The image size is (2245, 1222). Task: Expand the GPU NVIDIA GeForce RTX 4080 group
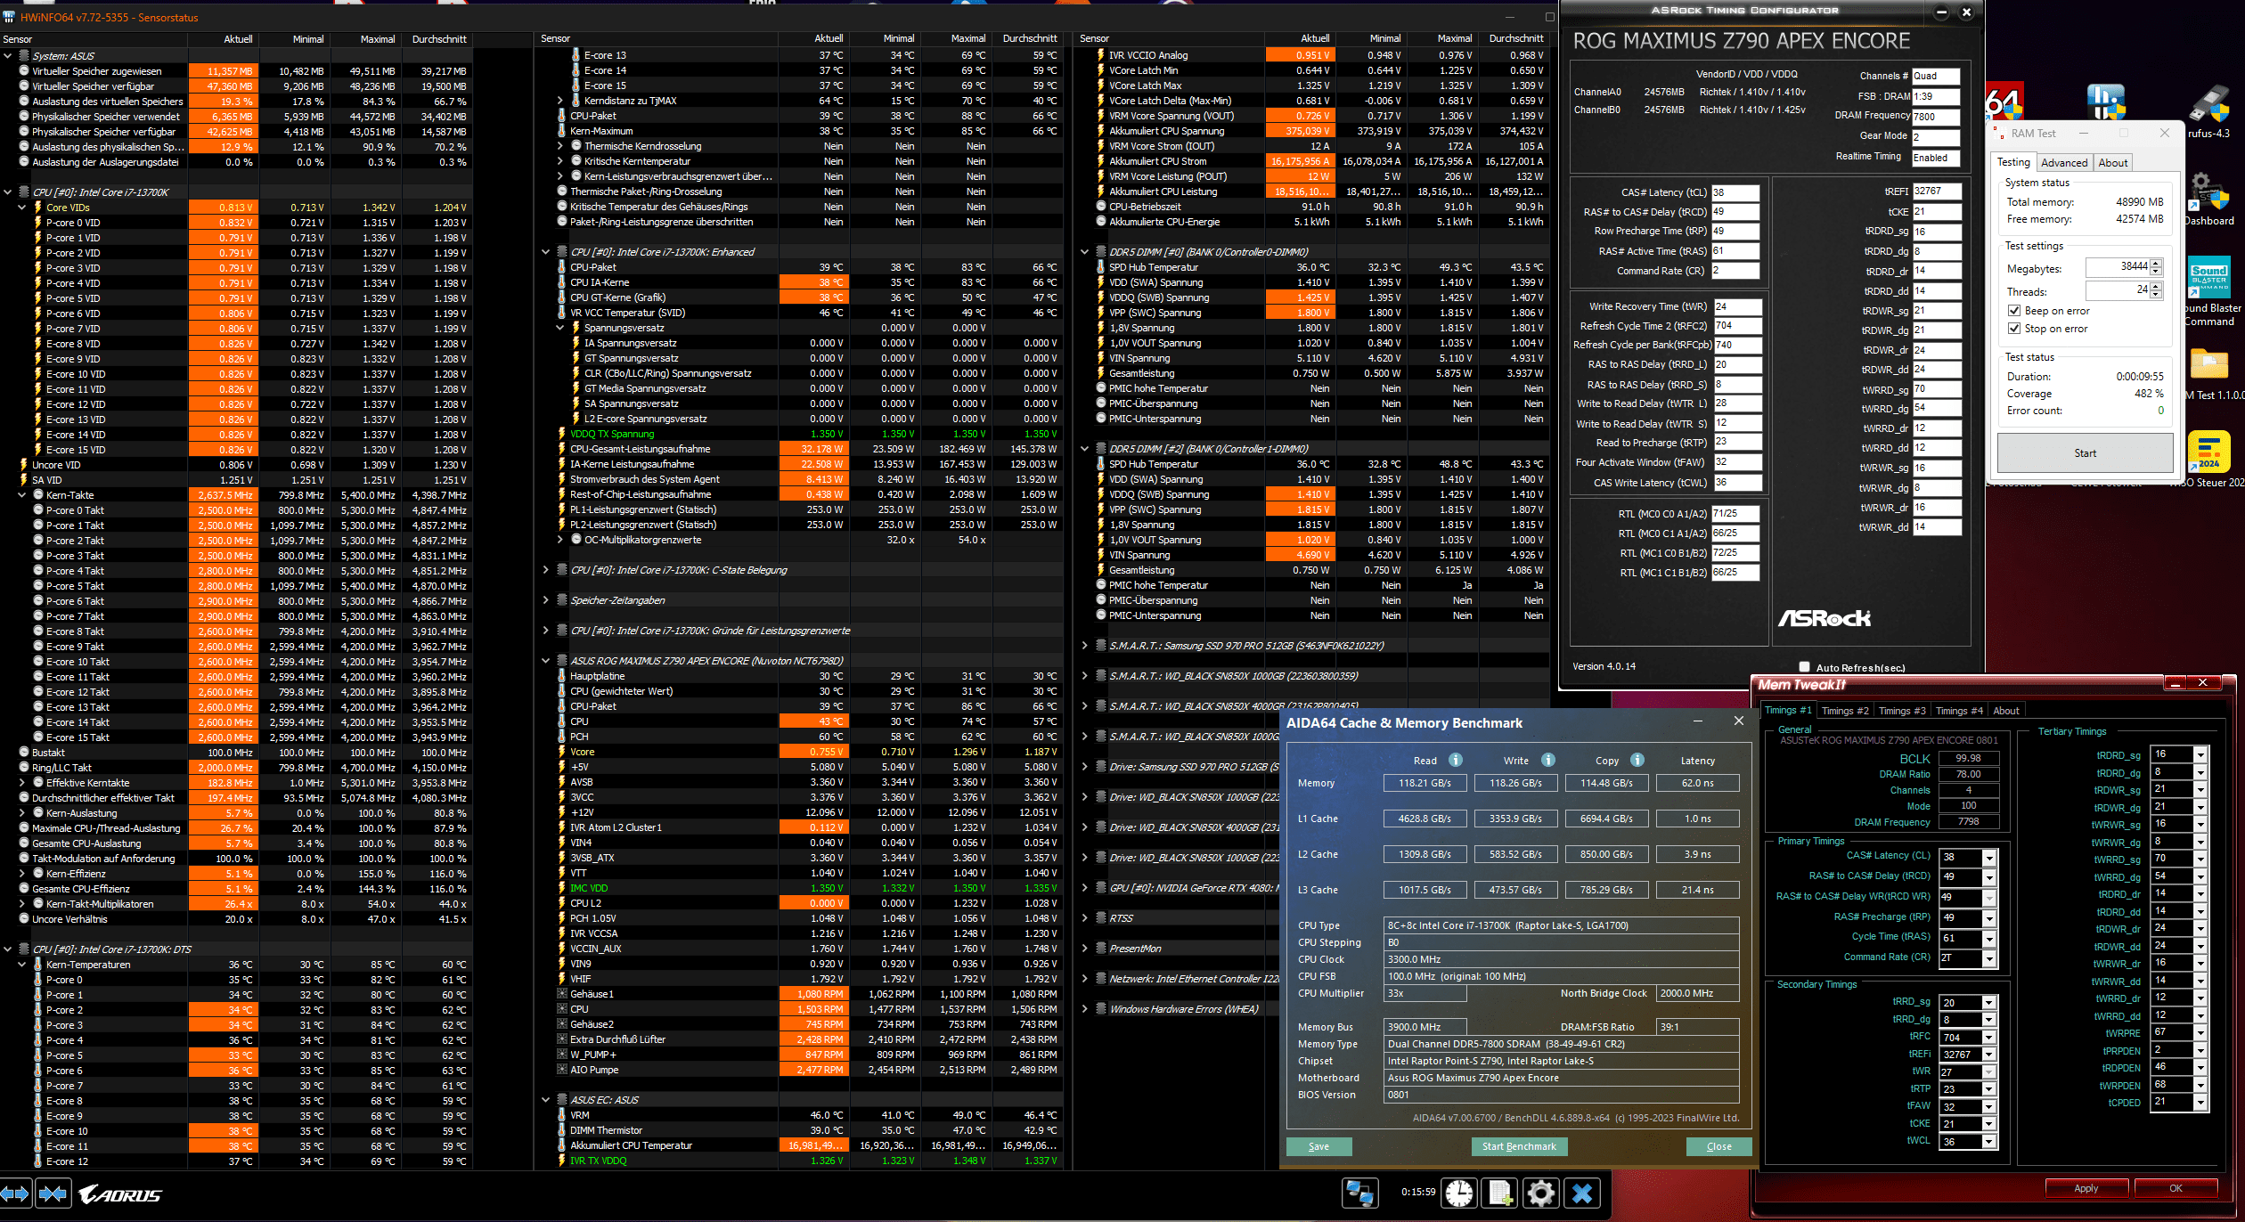1085,888
